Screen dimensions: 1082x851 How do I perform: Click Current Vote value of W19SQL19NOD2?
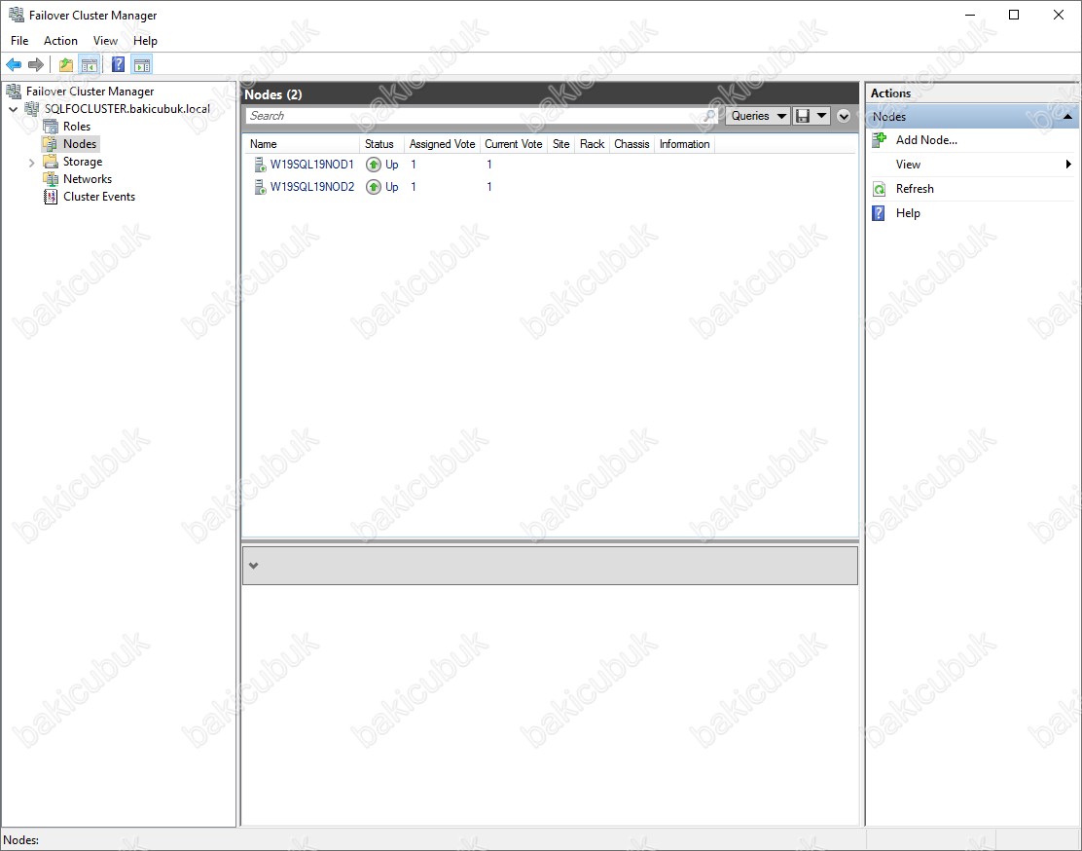click(x=489, y=187)
